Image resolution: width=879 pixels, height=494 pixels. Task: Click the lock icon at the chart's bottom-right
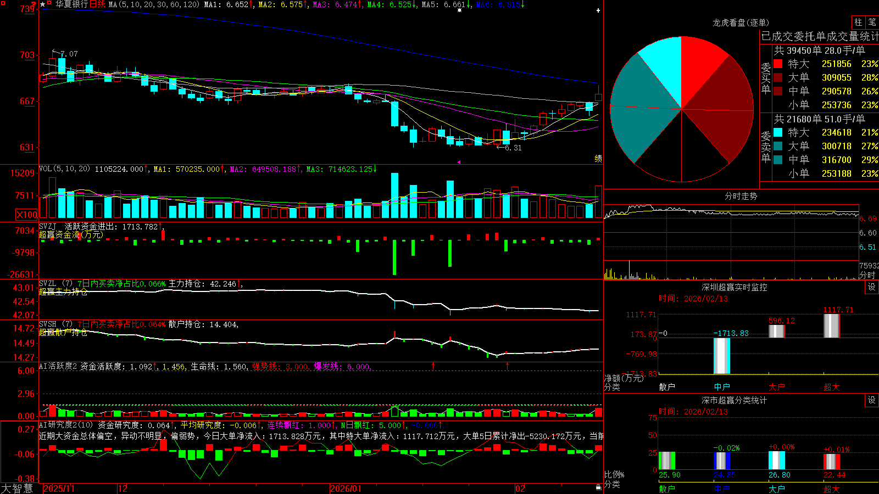[598, 487]
